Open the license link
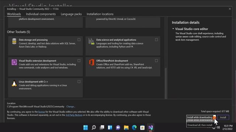 tap(42, 112)
